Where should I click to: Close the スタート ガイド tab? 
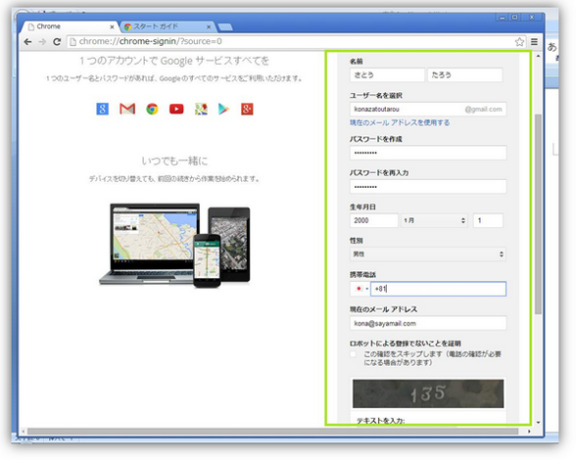coord(209,26)
